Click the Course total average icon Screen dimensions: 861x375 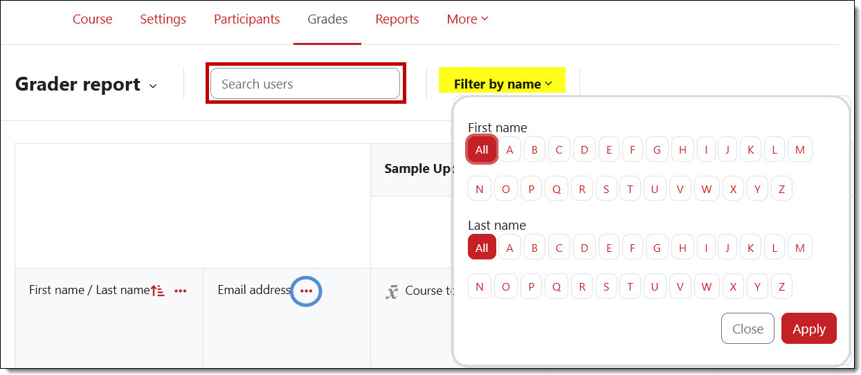pos(392,292)
